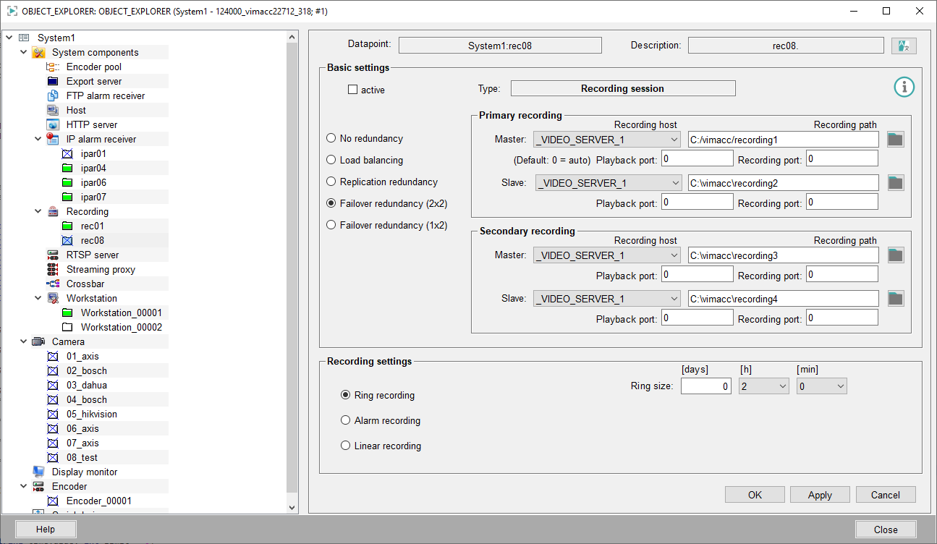The width and height of the screenshot is (937, 544).
Task: Select Failover redundancy (2x2) option
Action: (x=331, y=203)
